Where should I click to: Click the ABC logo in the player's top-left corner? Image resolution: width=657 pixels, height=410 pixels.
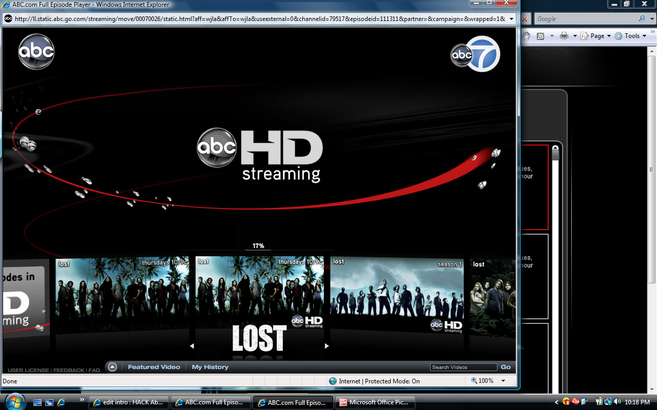36,52
